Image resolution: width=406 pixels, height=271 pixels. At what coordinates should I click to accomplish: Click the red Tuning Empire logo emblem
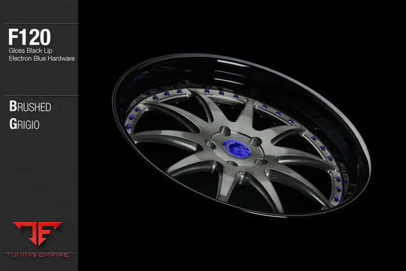(37, 234)
